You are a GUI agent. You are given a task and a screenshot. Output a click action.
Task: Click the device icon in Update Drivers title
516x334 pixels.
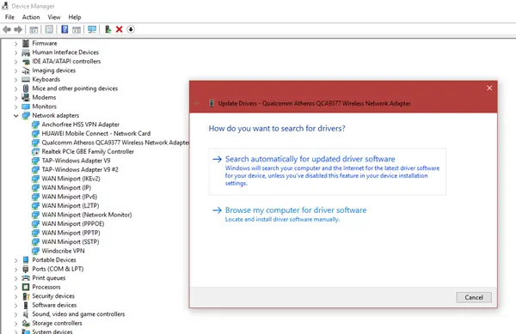[x=212, y=103]
